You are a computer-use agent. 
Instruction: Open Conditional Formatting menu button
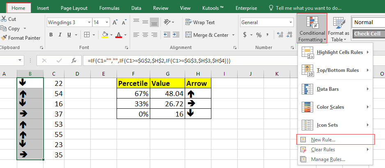coord(312,29)
